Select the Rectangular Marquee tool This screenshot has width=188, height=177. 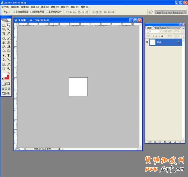point(4,26)
